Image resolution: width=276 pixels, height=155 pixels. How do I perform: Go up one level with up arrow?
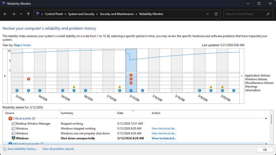(x=28, y=14)
